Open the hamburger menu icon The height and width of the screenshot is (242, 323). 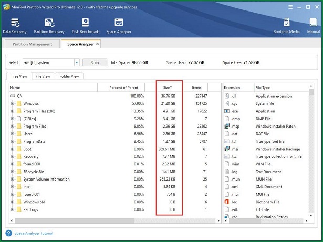click(290, 7)
